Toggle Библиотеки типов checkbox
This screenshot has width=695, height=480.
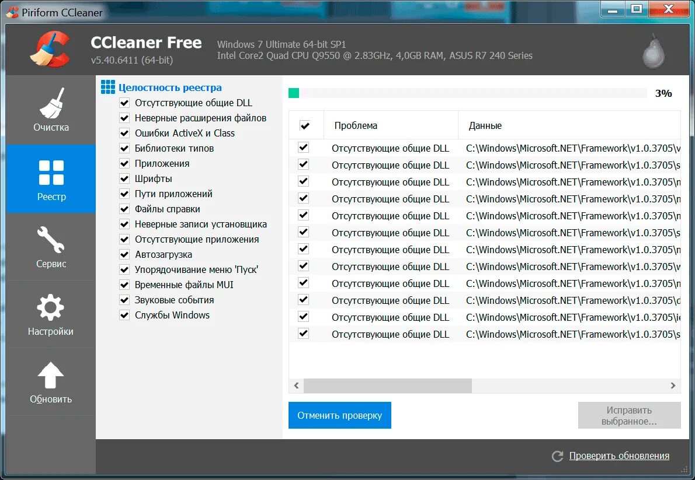tap(124, 148)
